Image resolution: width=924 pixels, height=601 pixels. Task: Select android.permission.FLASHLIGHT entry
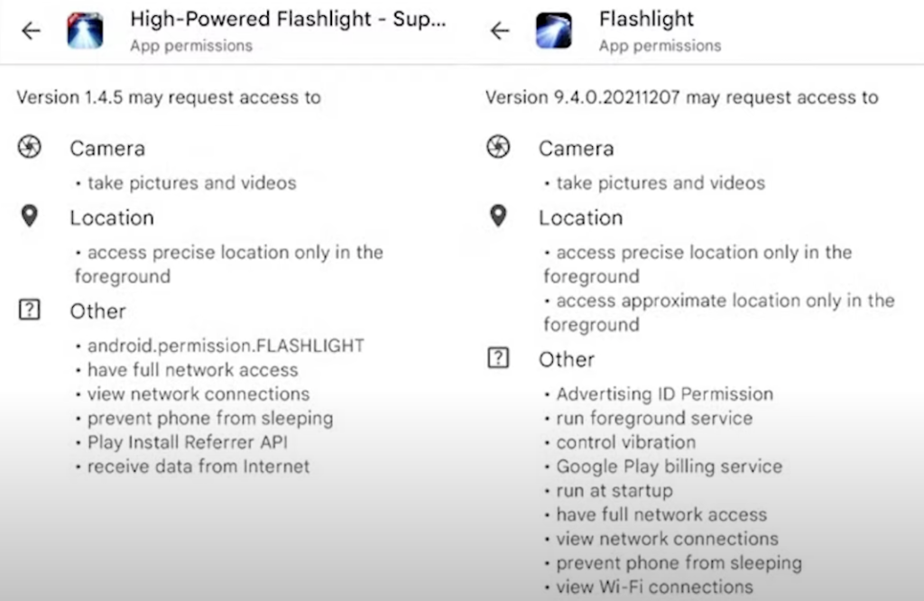[226, 346]
